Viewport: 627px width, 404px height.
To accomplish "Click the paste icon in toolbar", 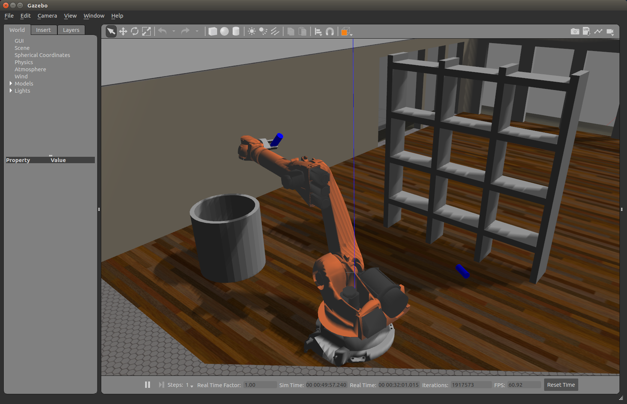I will (x=302, y=32).
